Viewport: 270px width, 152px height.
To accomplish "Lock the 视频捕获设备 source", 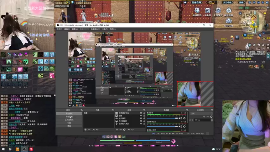I will point(144,113).
